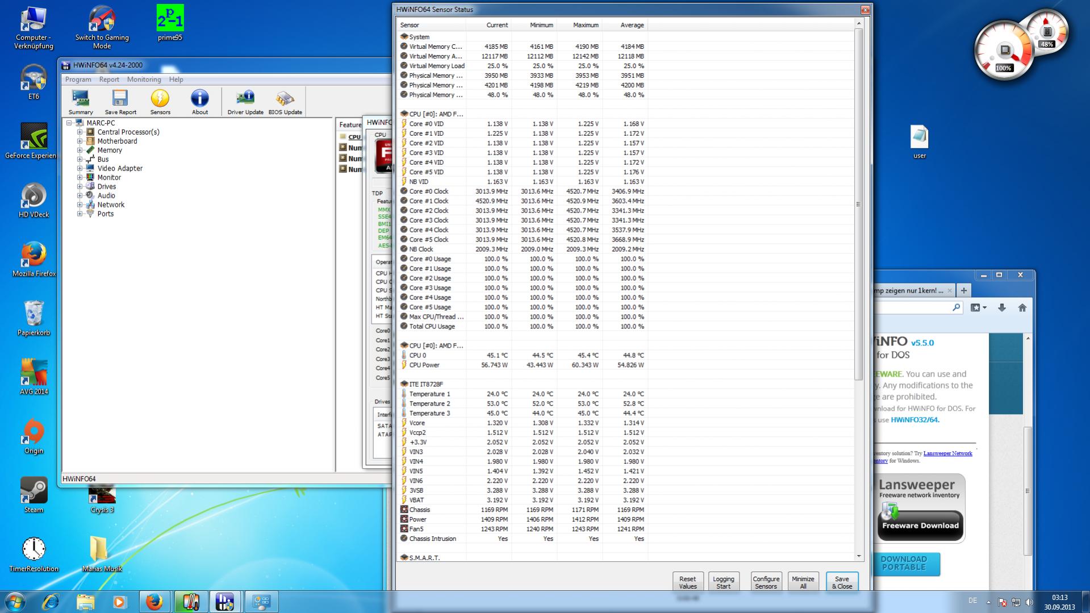Click the Windows Start button
The image size is (1090, 613).
coord(15,602)
